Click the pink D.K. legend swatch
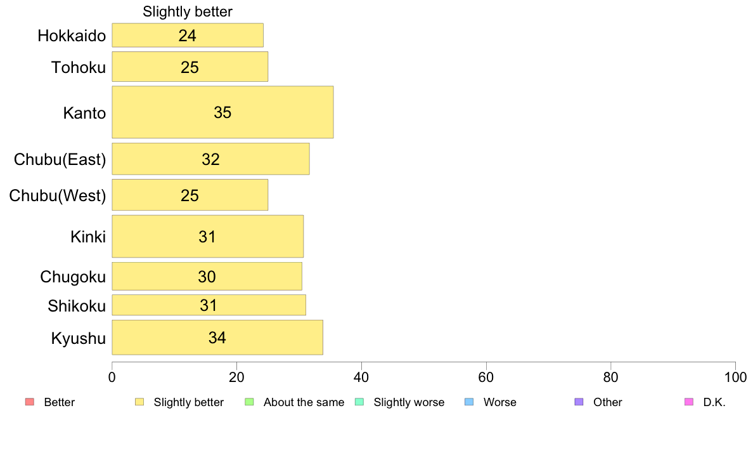 689,402
